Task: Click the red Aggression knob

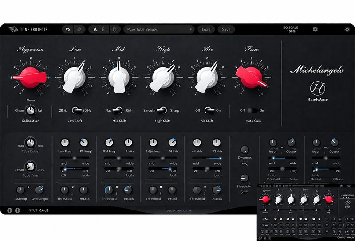Action: [x=30, y=78]
